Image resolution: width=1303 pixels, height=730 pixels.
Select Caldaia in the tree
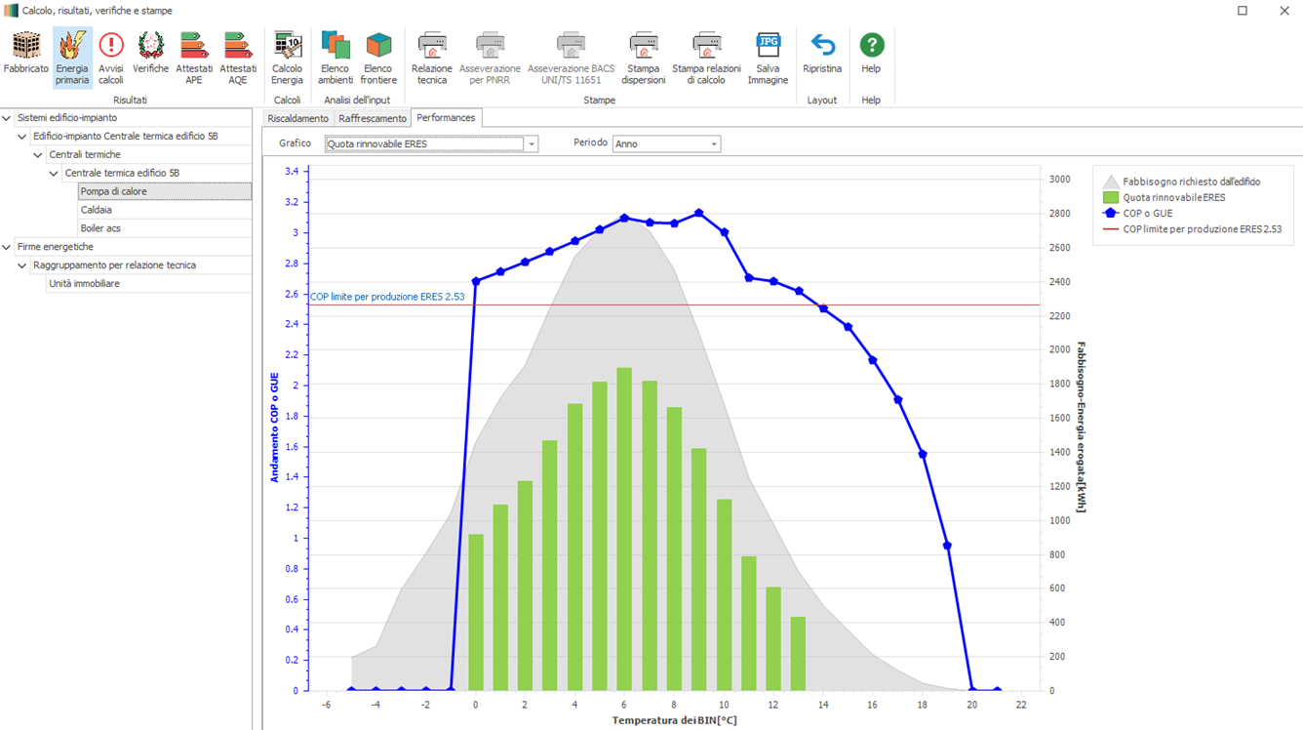pyautogui.click(x=97, y=210)
